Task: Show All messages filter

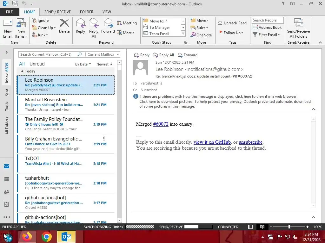Action: coord(22,64)
